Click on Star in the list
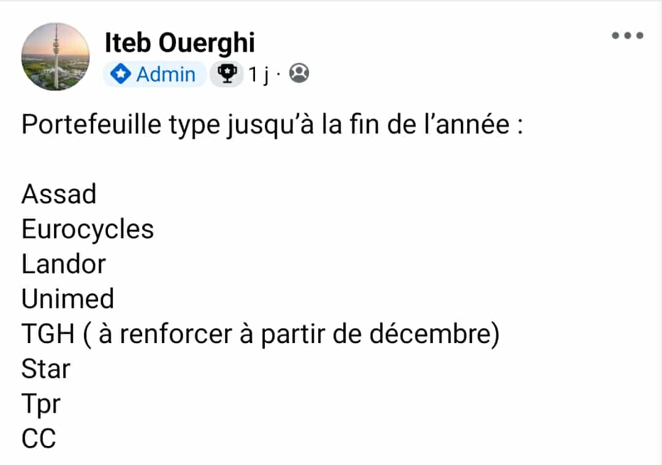 [45, 369]
